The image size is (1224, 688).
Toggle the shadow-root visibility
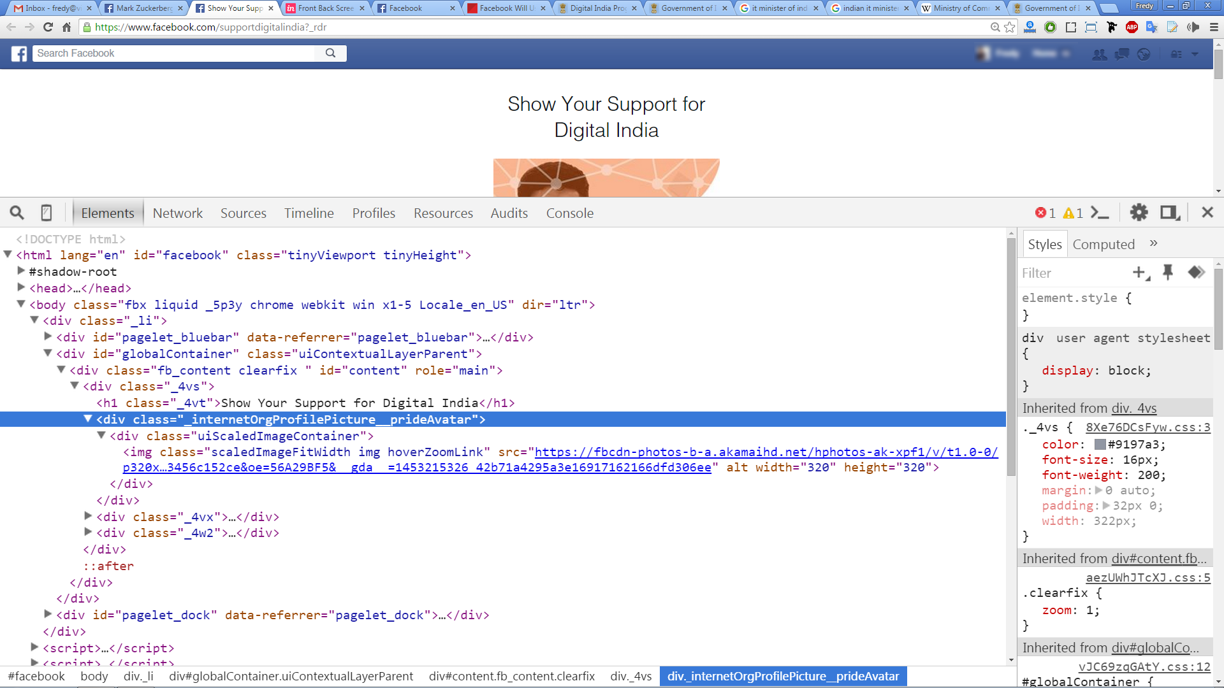(21, 271)
